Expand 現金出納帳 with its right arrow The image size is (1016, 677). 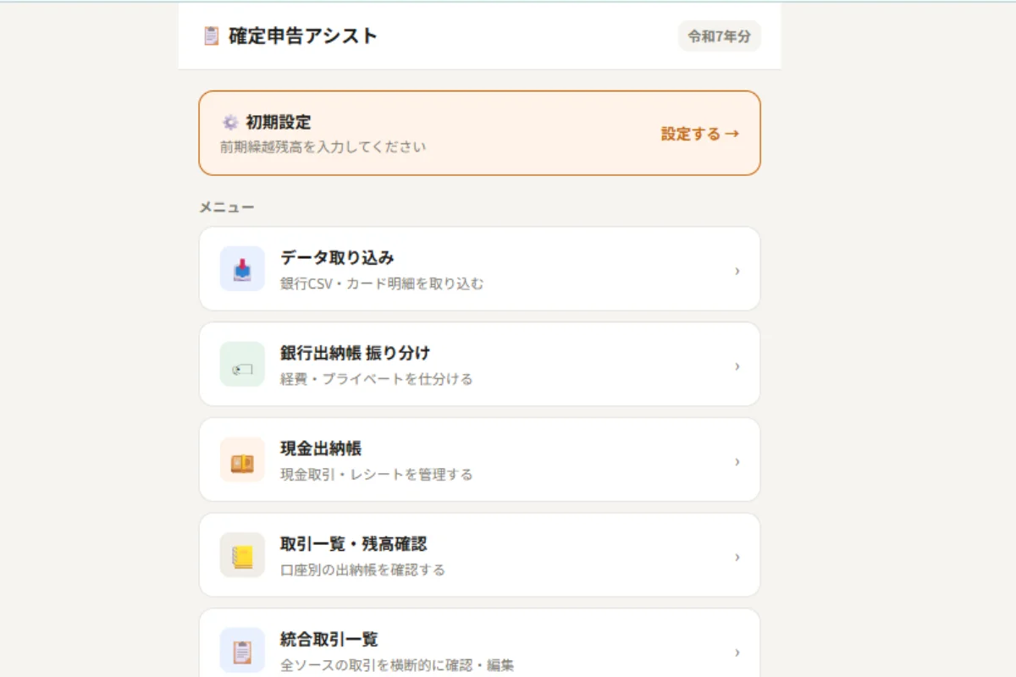pyautogui.click(x=737, y=460)
